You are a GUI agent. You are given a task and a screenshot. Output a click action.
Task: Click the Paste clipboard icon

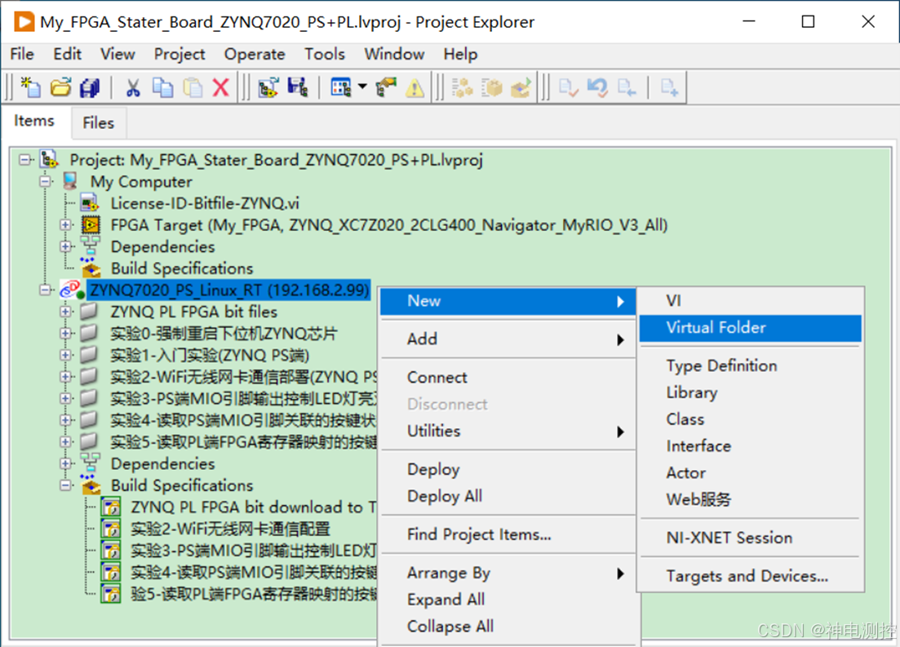(x=193, y=87)
